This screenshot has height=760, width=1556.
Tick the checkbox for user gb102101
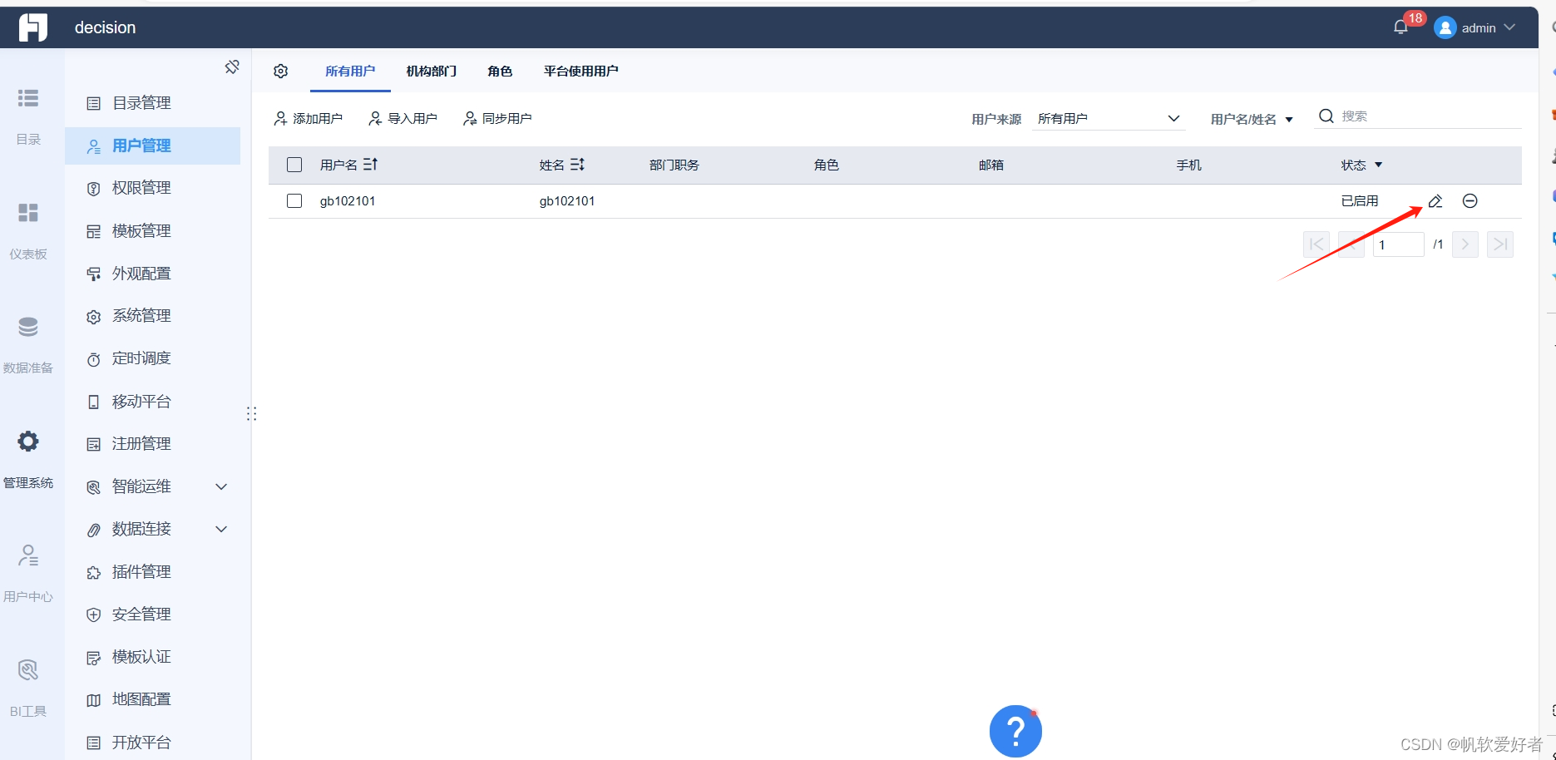pos(294,201)
